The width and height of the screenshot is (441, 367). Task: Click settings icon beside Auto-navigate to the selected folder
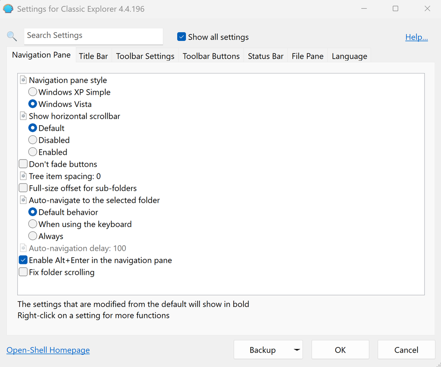[24, 200]
